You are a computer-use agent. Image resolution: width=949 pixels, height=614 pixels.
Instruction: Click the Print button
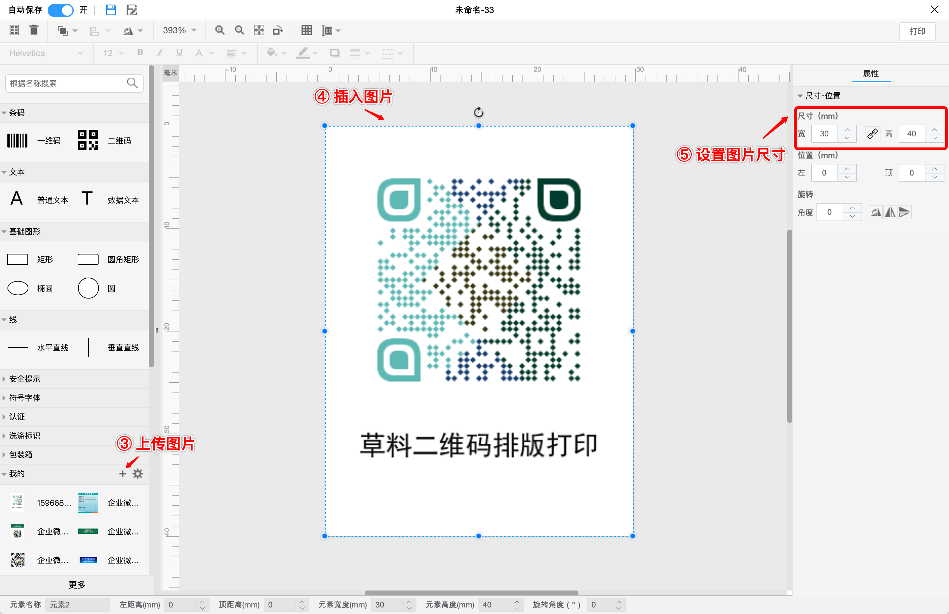coord(917,31)
